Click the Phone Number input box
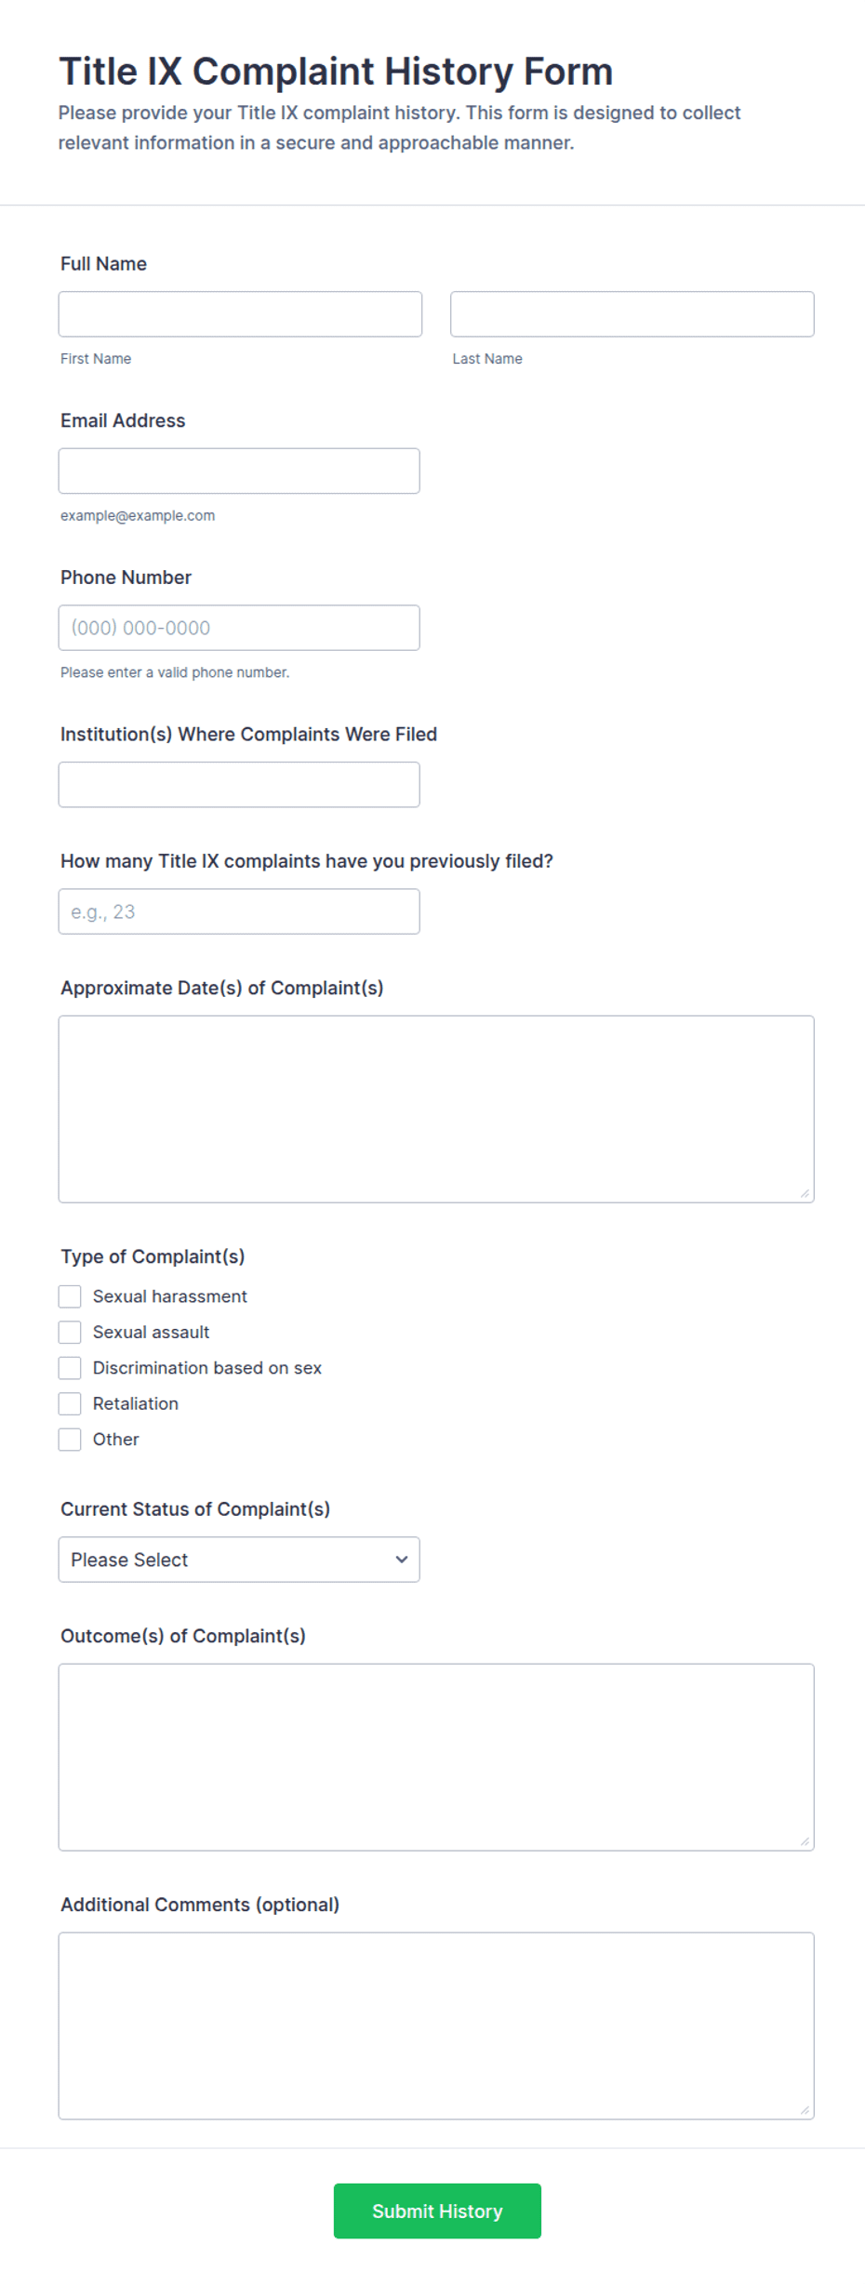The image size is (865, 2284). tap(239, 628)
